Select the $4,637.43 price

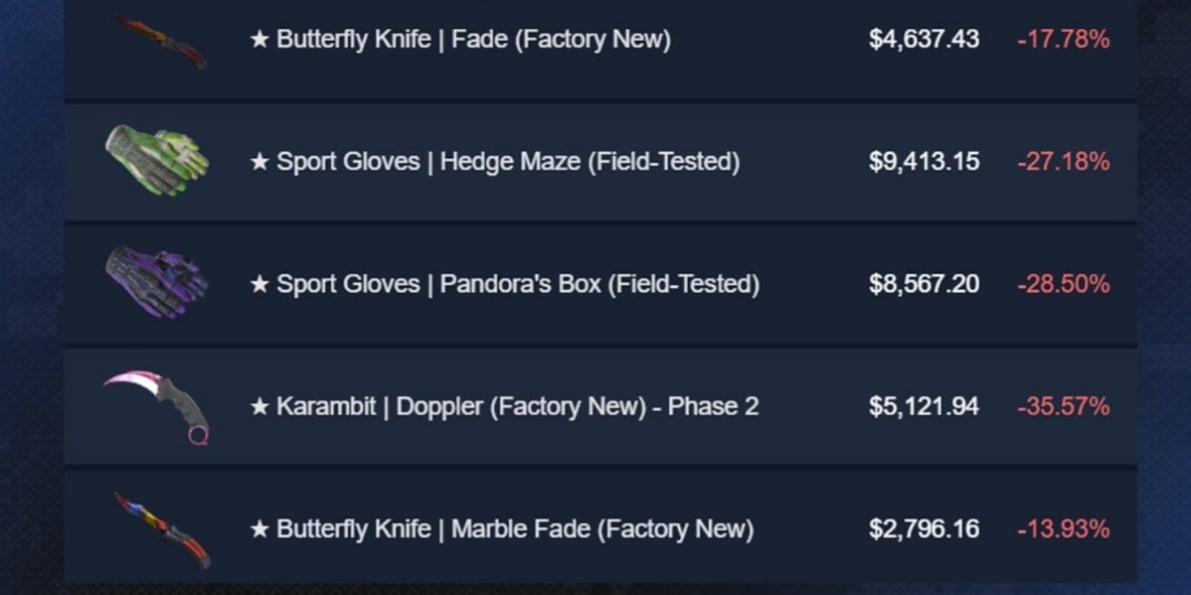924,40
